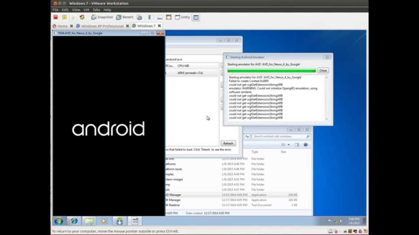Open the snapshot manager clock icon
The width and height of the screenshot is (419, 235).
[139, 17]
